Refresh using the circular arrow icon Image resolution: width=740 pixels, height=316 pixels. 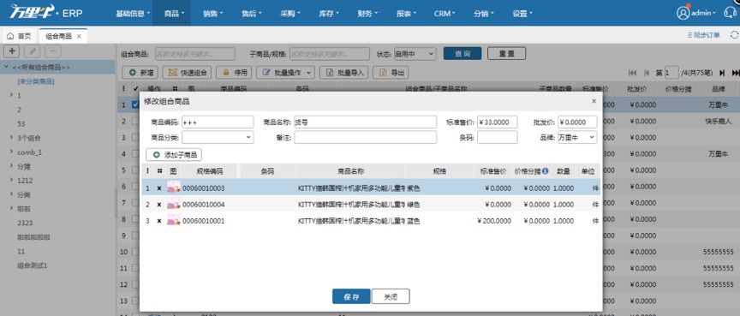pyautogui.click(x=734, y=35)
